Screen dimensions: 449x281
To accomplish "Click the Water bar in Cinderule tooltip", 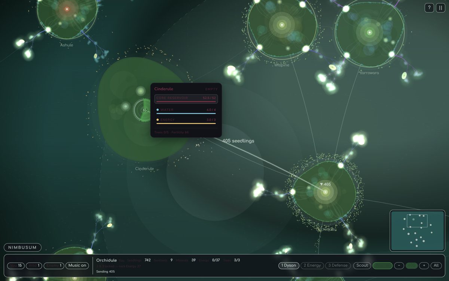I will point(186,111).
